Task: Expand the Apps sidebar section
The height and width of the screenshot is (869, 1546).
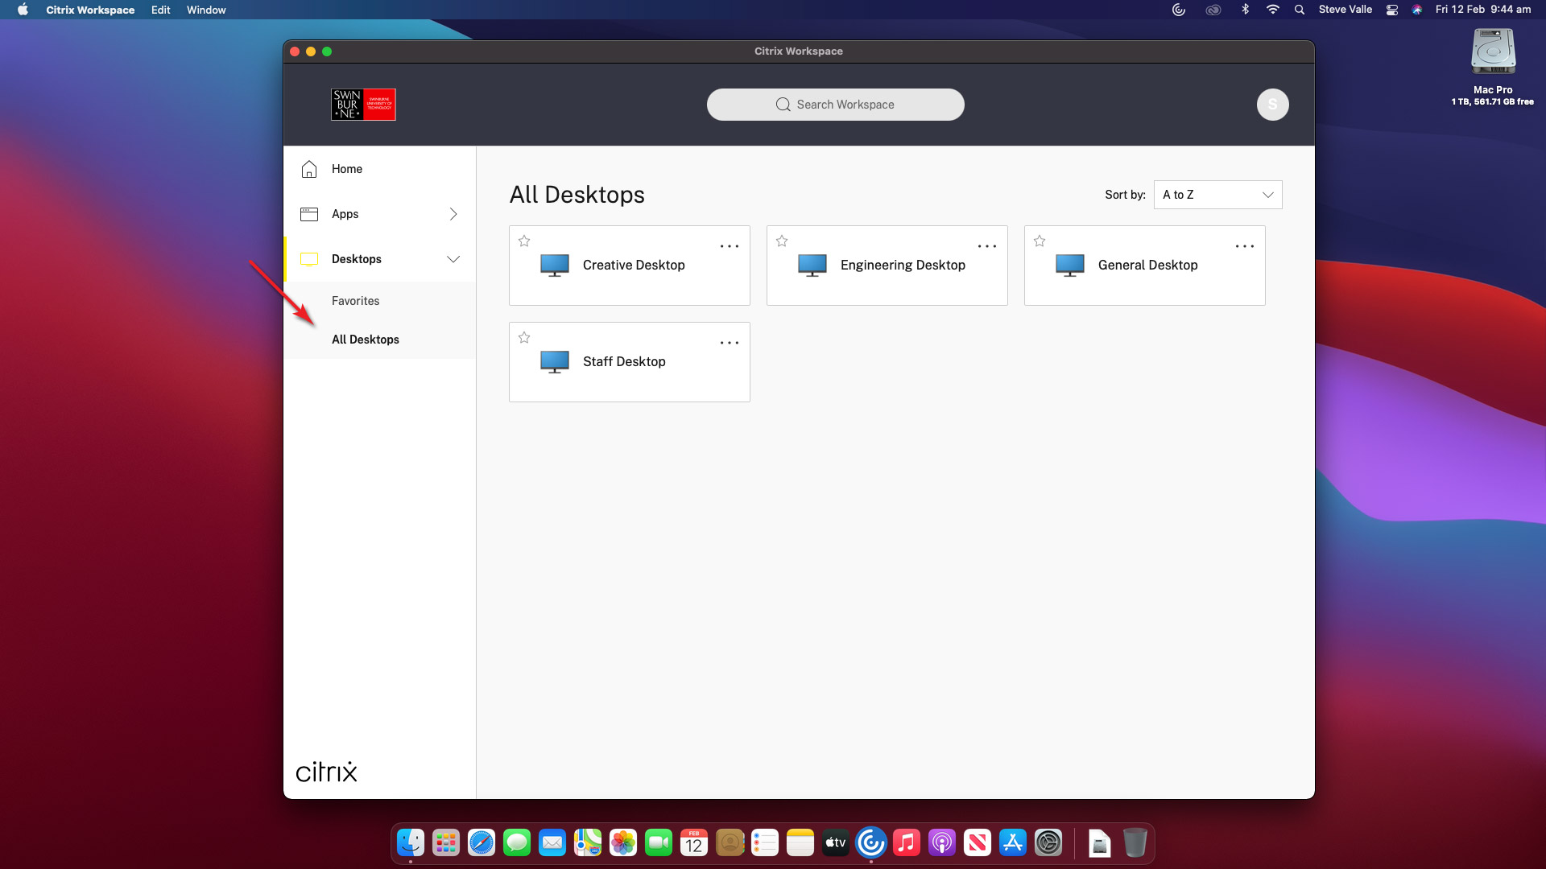Action: [x=453, y=214]
